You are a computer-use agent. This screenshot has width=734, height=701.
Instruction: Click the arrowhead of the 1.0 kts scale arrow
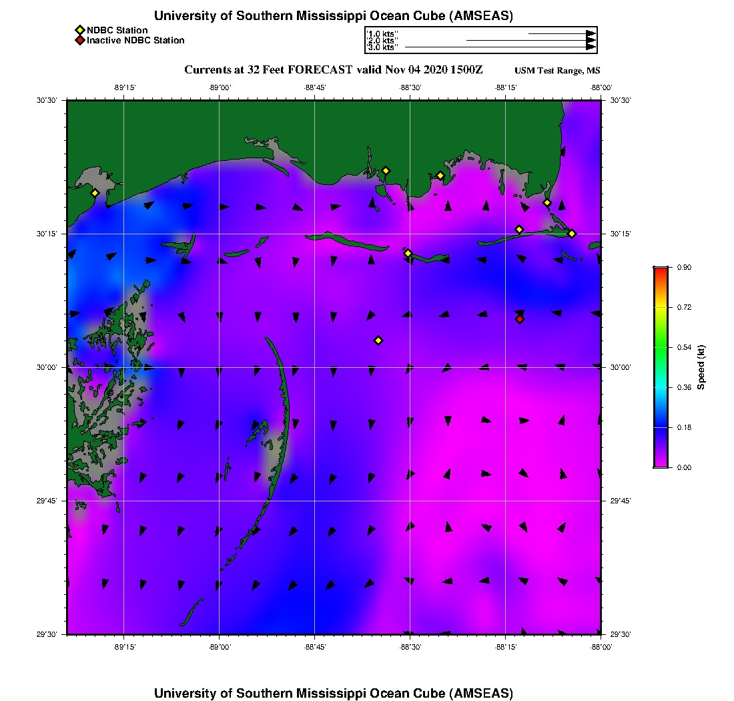point(591,33)
